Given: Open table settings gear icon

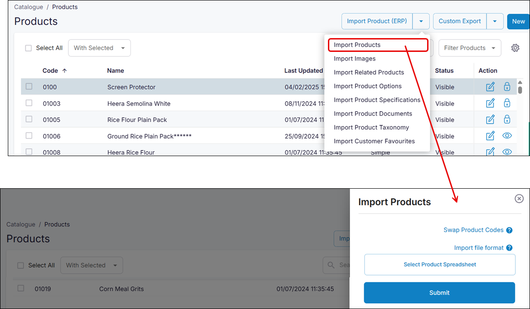Looking at the screenshot, I should tap(515, 48).
